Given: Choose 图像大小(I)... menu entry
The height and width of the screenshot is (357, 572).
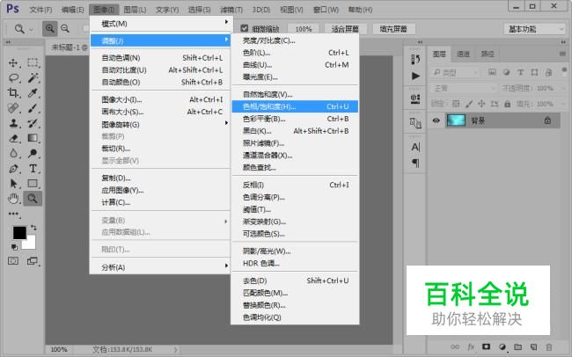Looking at the screenshot, I should pos(160,99).
